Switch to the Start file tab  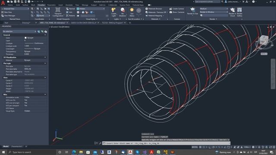point(6,23)
